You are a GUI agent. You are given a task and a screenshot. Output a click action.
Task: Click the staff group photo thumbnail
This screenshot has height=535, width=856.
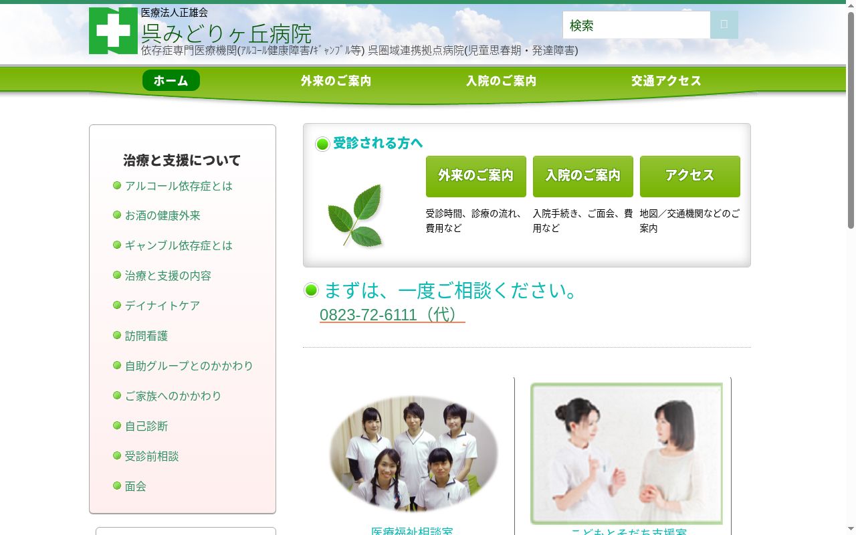tap(413, 453)
